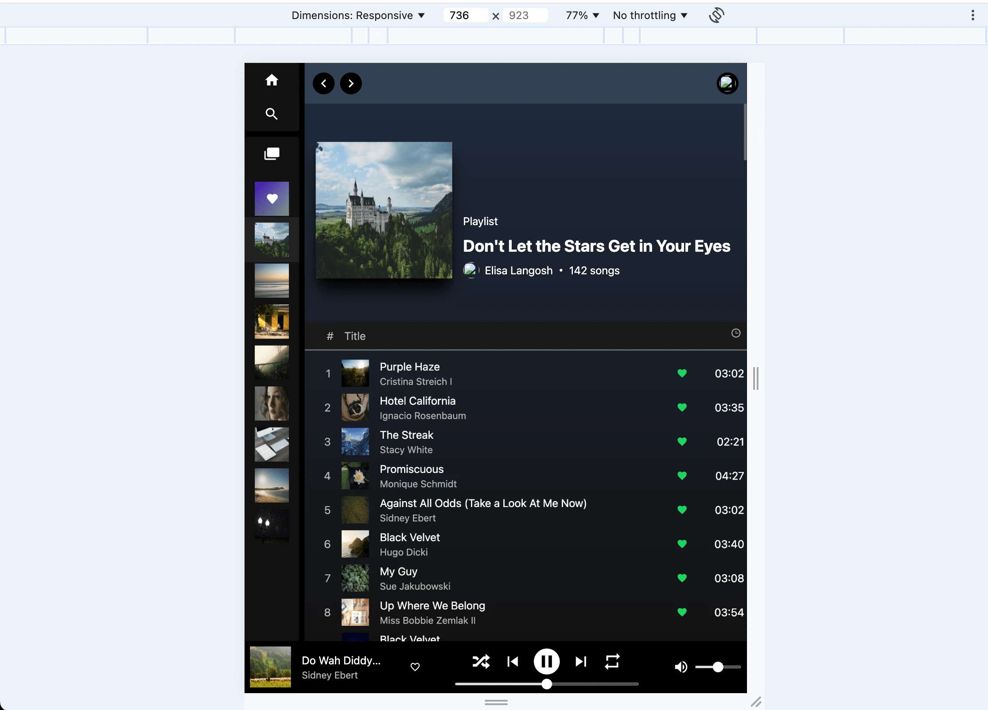Click the navigate forward arrow button
The height and width of the screenshot is (710, 988).
(x=351, y=83)
